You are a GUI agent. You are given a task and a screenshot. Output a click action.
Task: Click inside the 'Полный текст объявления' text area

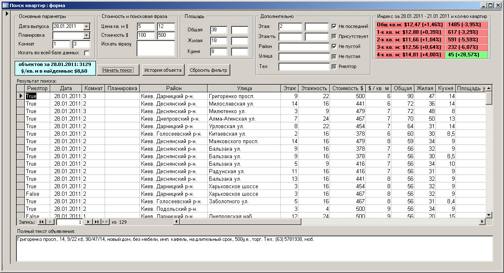[254, 248]
